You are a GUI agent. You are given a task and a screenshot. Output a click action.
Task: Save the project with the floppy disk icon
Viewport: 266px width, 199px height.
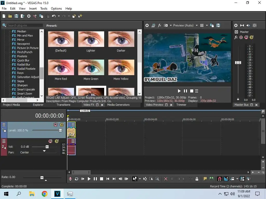[x=16, y=16]
